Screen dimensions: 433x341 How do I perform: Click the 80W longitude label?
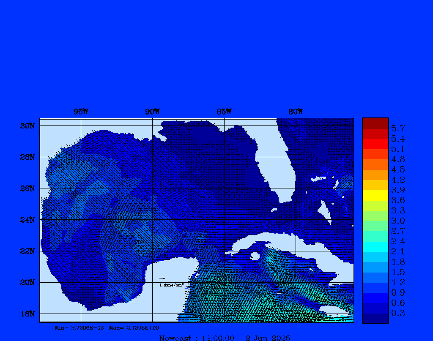coord(296,112)
